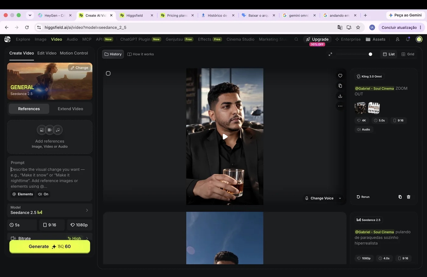
Task: Select the References mode
Action: [29, 109]
